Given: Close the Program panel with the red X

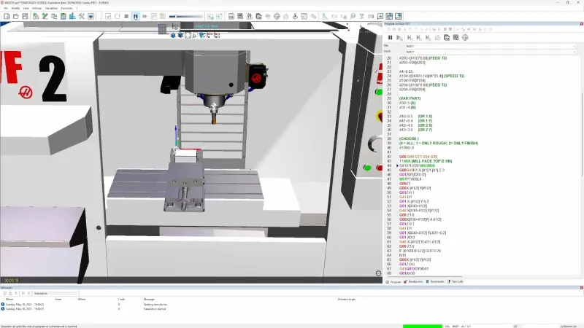Looking at the screenshot, I should tap(581, 24).
